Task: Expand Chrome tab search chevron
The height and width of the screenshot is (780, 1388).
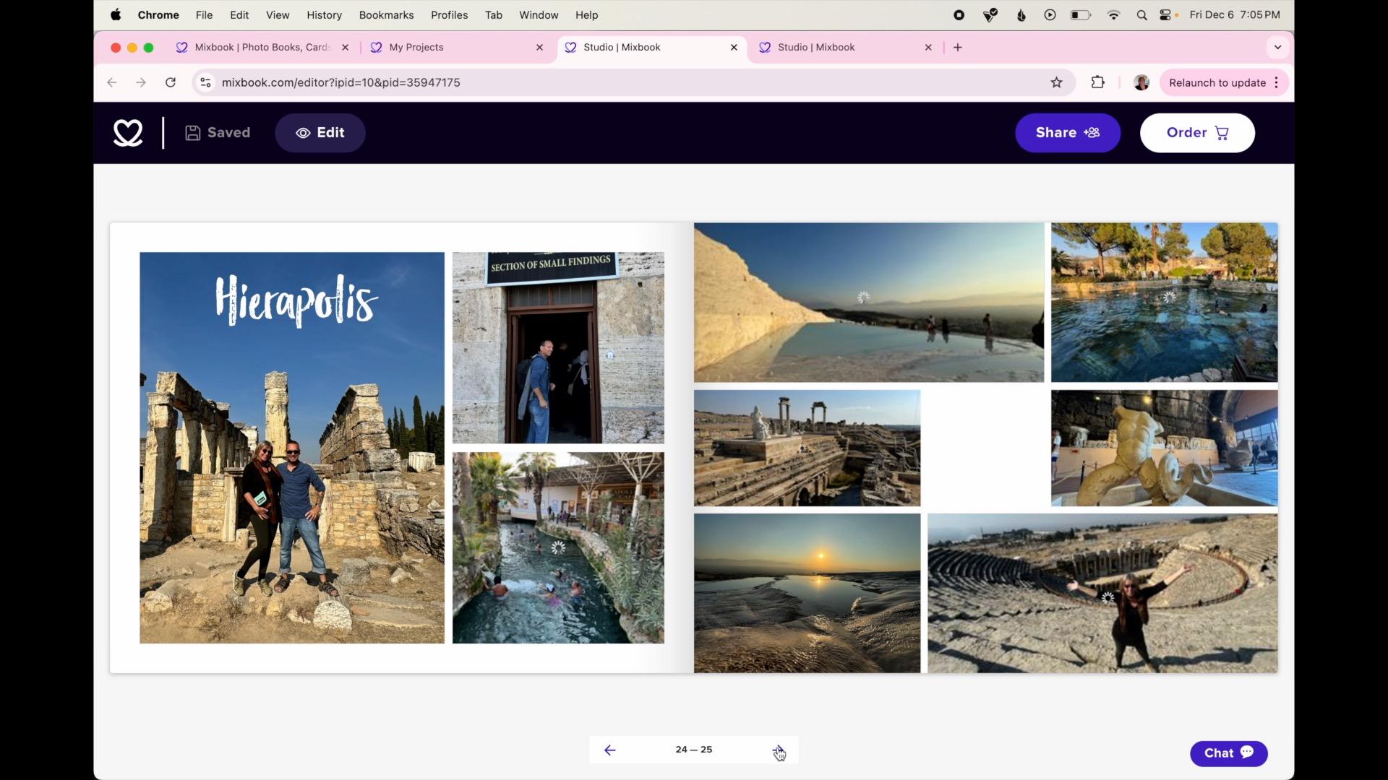Action: pyautogui.click(x=1277, y=48)
